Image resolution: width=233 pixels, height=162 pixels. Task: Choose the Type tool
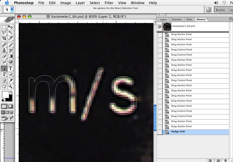[10, 68]
